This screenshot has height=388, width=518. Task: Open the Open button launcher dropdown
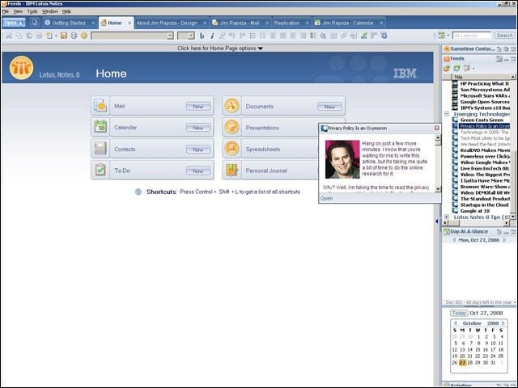pos(14,23)
